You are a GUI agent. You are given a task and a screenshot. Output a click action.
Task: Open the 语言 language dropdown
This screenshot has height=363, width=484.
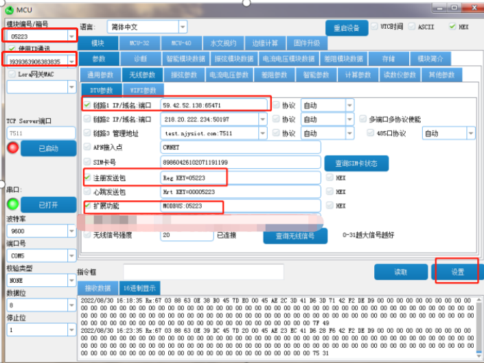182,27
